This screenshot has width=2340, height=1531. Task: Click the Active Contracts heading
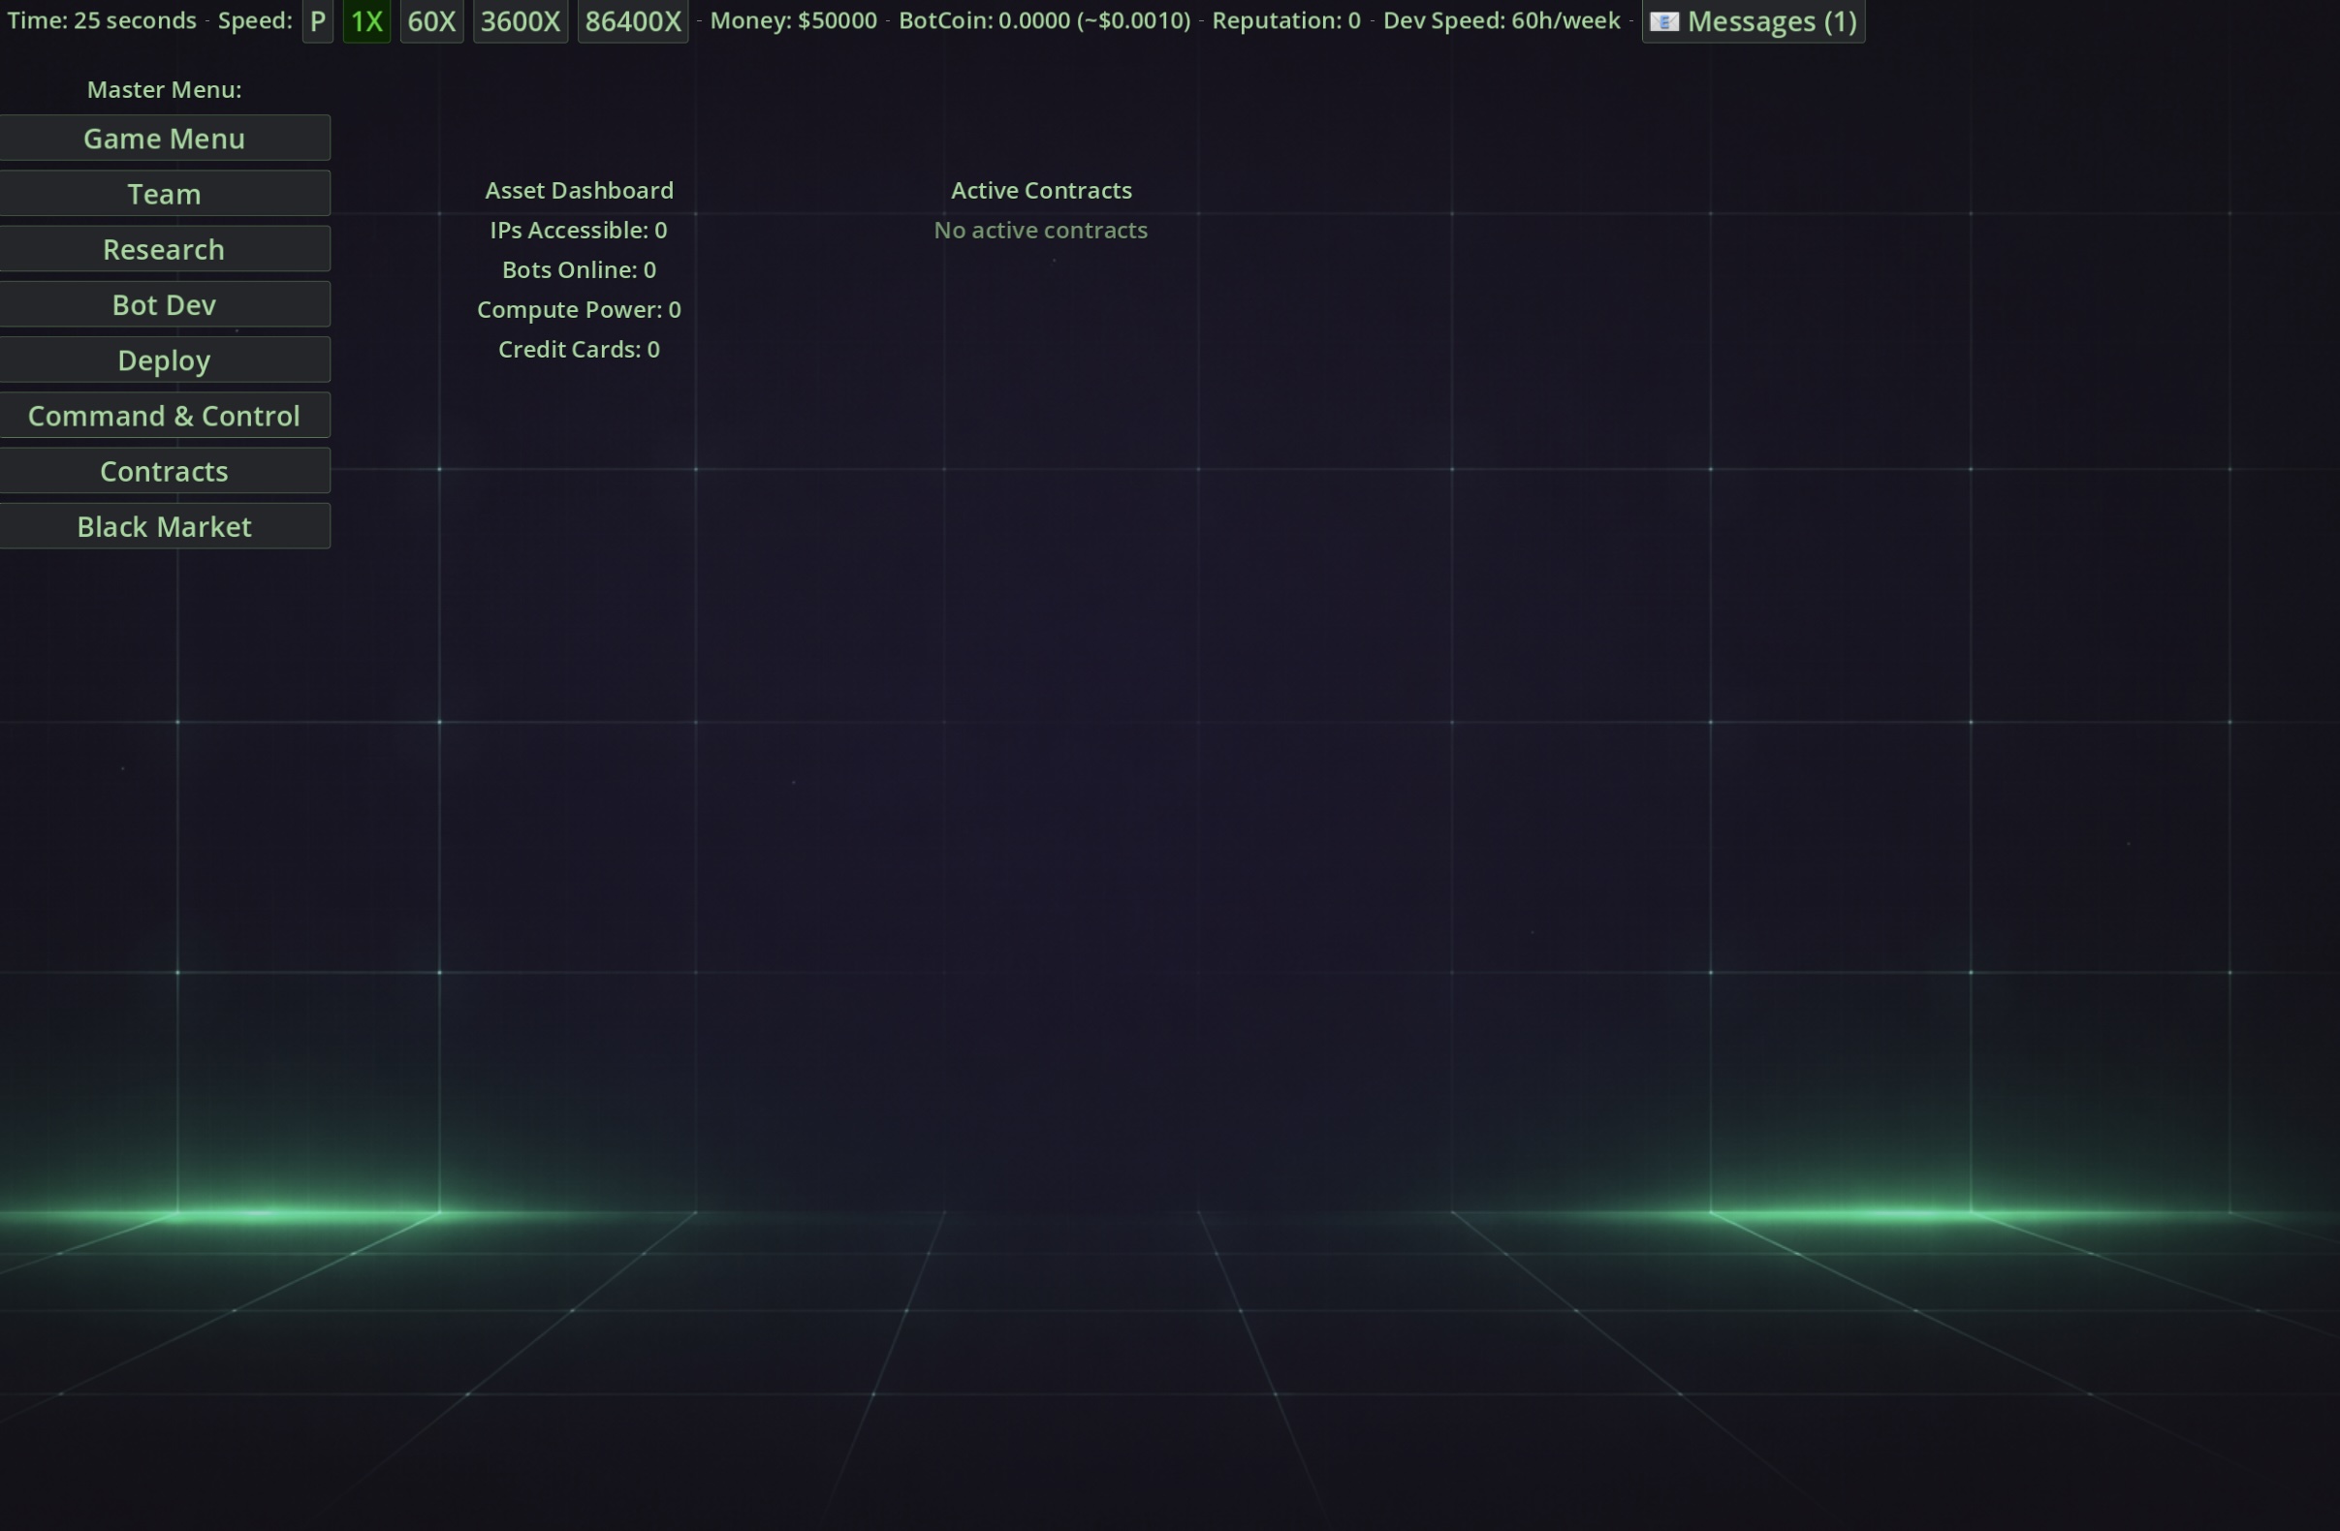1040,191
